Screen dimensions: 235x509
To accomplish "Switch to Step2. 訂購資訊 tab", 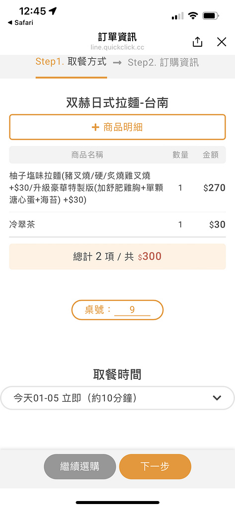I will point(163,62).
